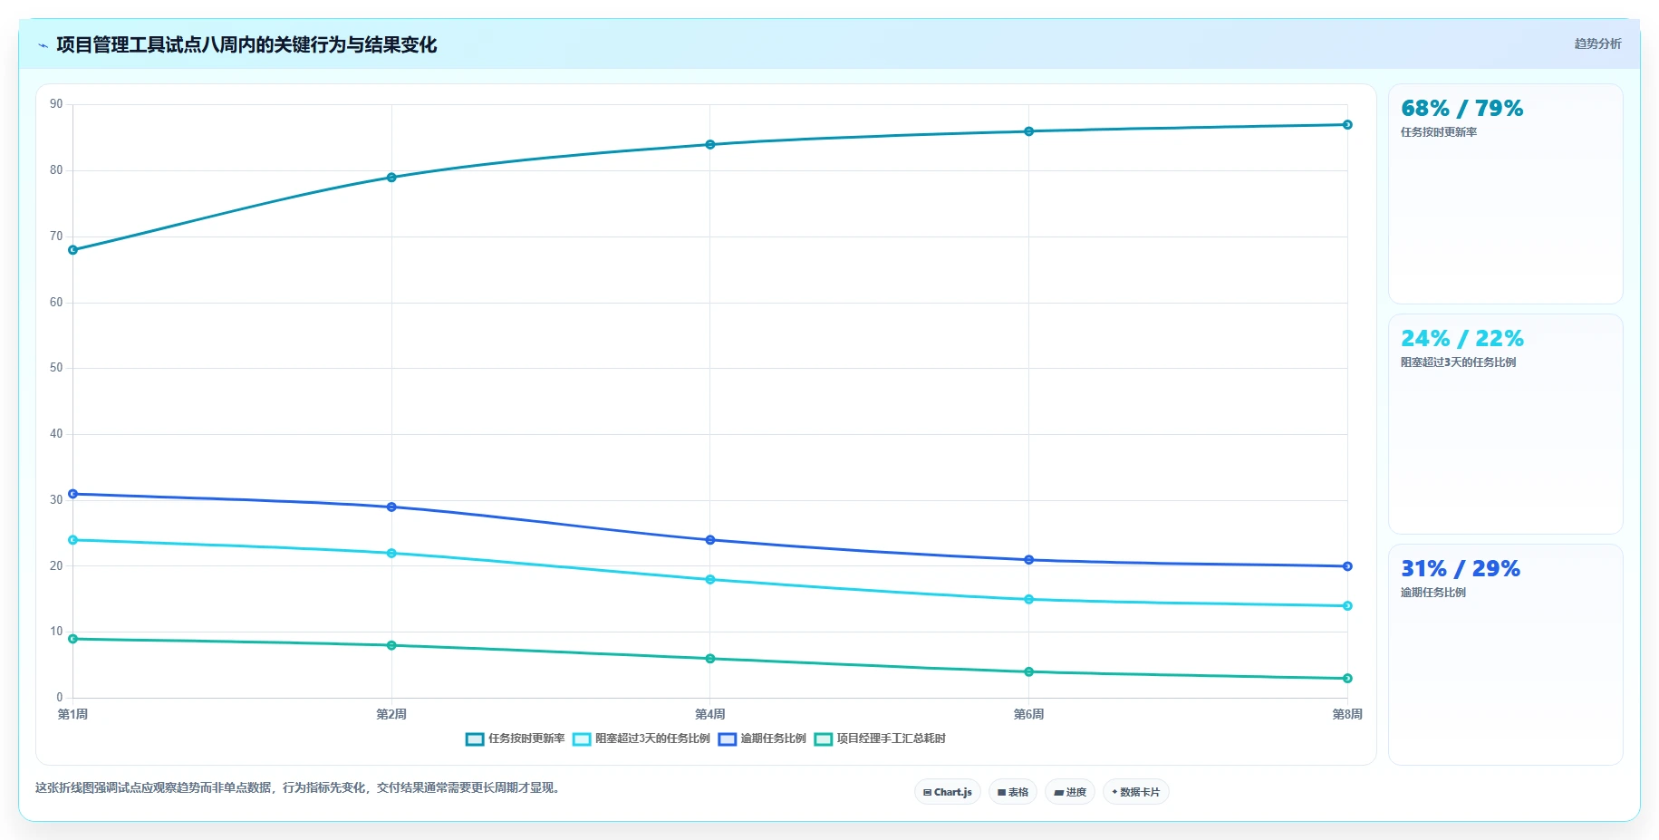This screenshot has width=1659, height=840.
Task: Click the 第8周 x-axis label
Action: [x=1347, y=714]
